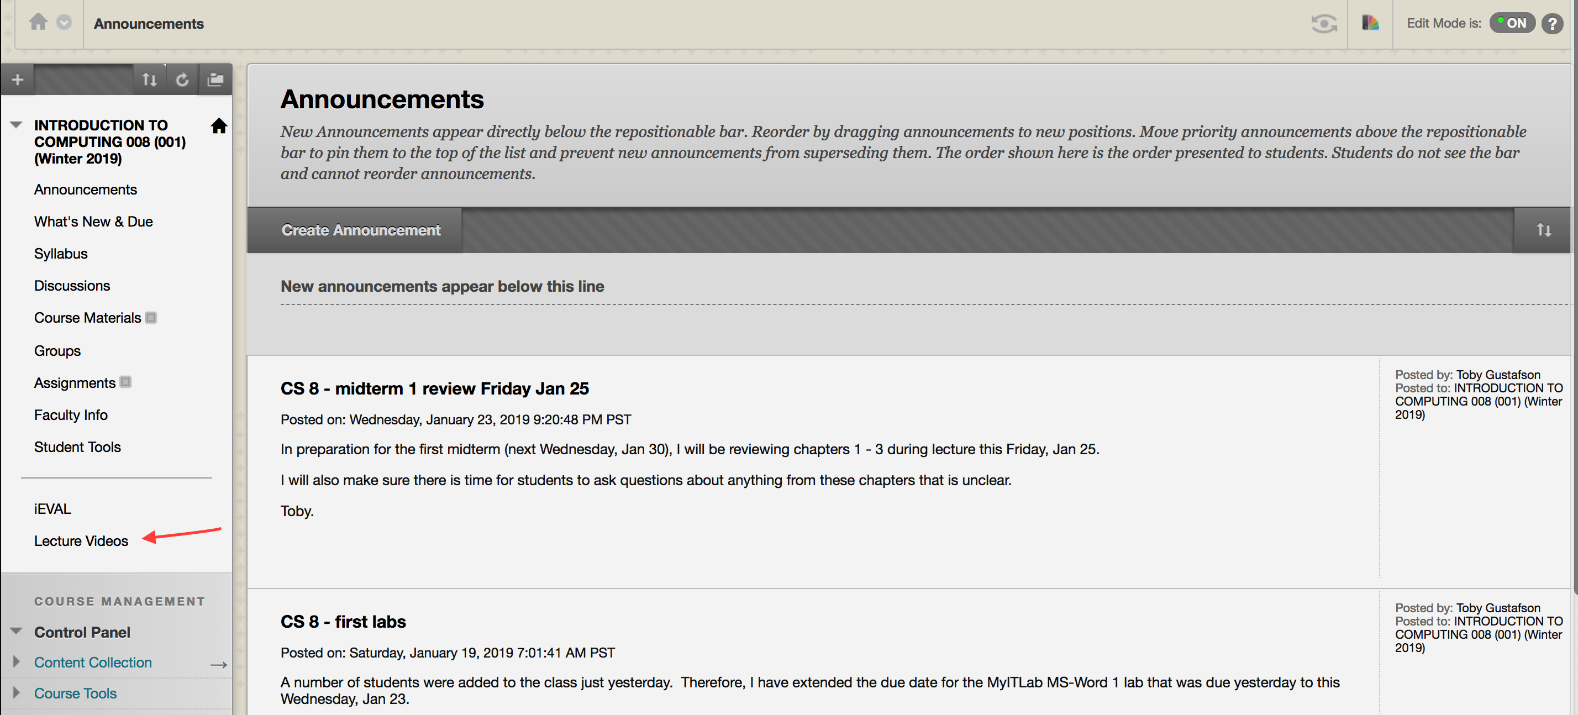This screenshot has width=1578, height=715.
Task: Toggle Student Preview eye icon
Action: click(x=1324, y=24)
